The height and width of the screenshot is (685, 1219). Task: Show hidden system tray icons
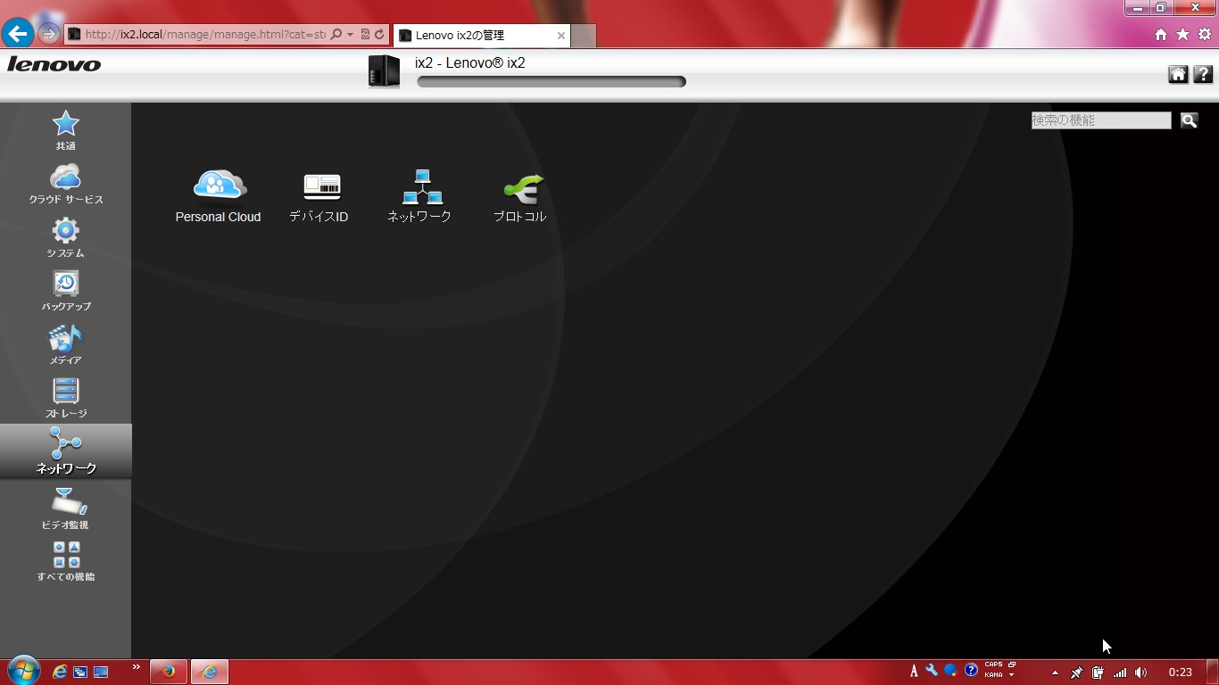coord(1055,673)
